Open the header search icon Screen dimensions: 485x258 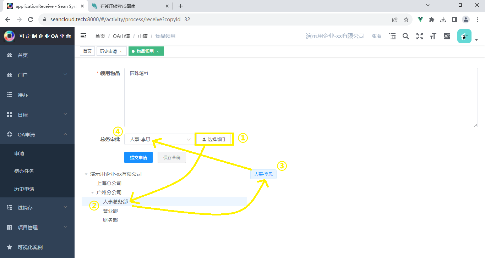click(x=406, y=36)
